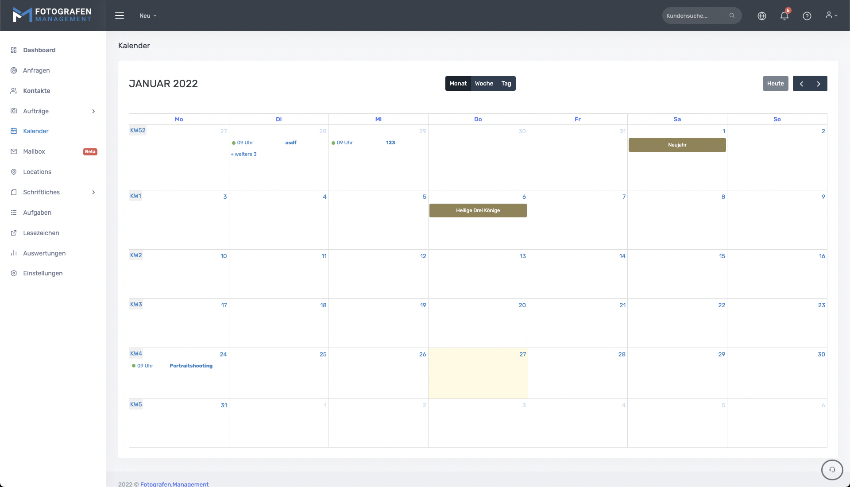Open the Neu dropdown

[x=148, y=15]
